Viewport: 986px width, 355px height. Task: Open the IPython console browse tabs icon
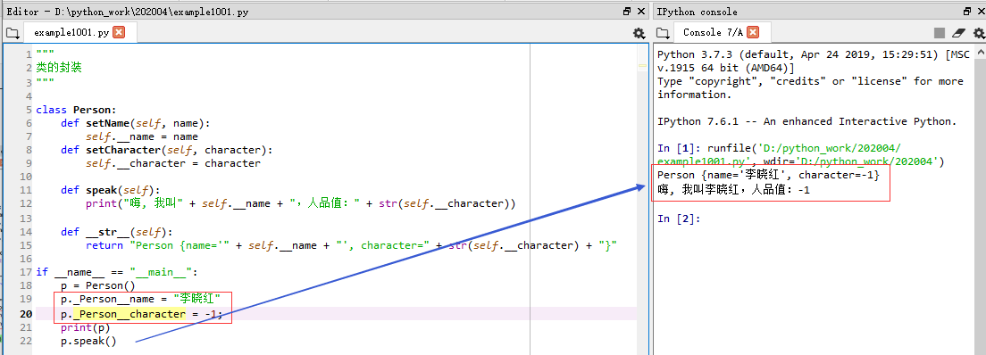(662, 33)
